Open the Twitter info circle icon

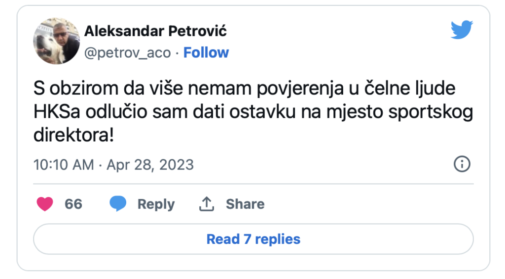(462, 164)
